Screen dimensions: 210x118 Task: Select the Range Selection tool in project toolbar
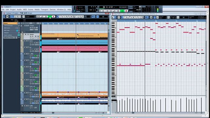(x=60, y=17)
